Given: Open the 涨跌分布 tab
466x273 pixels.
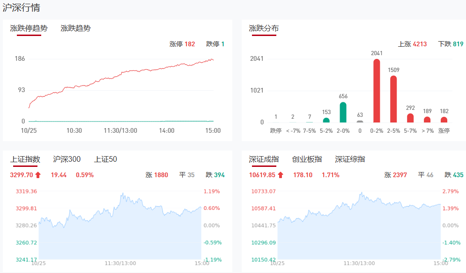Looking at the screenshot, I should pos(263,29).
